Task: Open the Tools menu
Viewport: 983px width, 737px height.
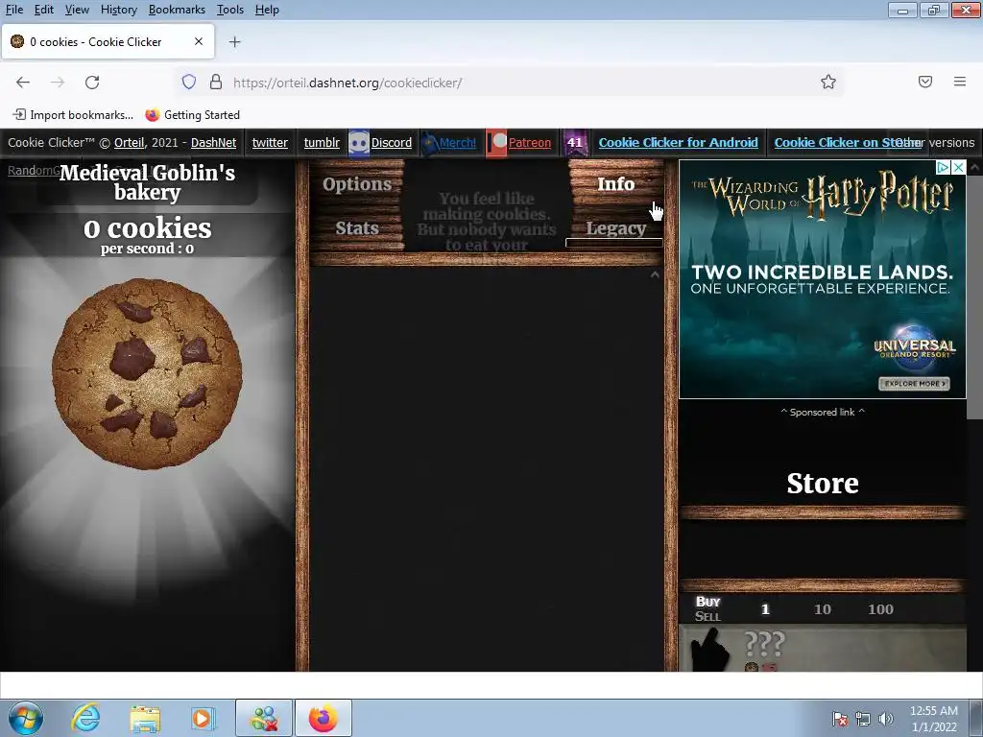Action: (230, 10)
